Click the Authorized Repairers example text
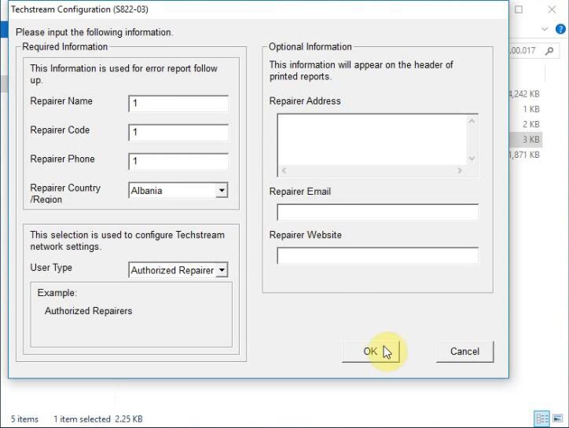This screenshot has width=569, height=428. click(88, 311)
